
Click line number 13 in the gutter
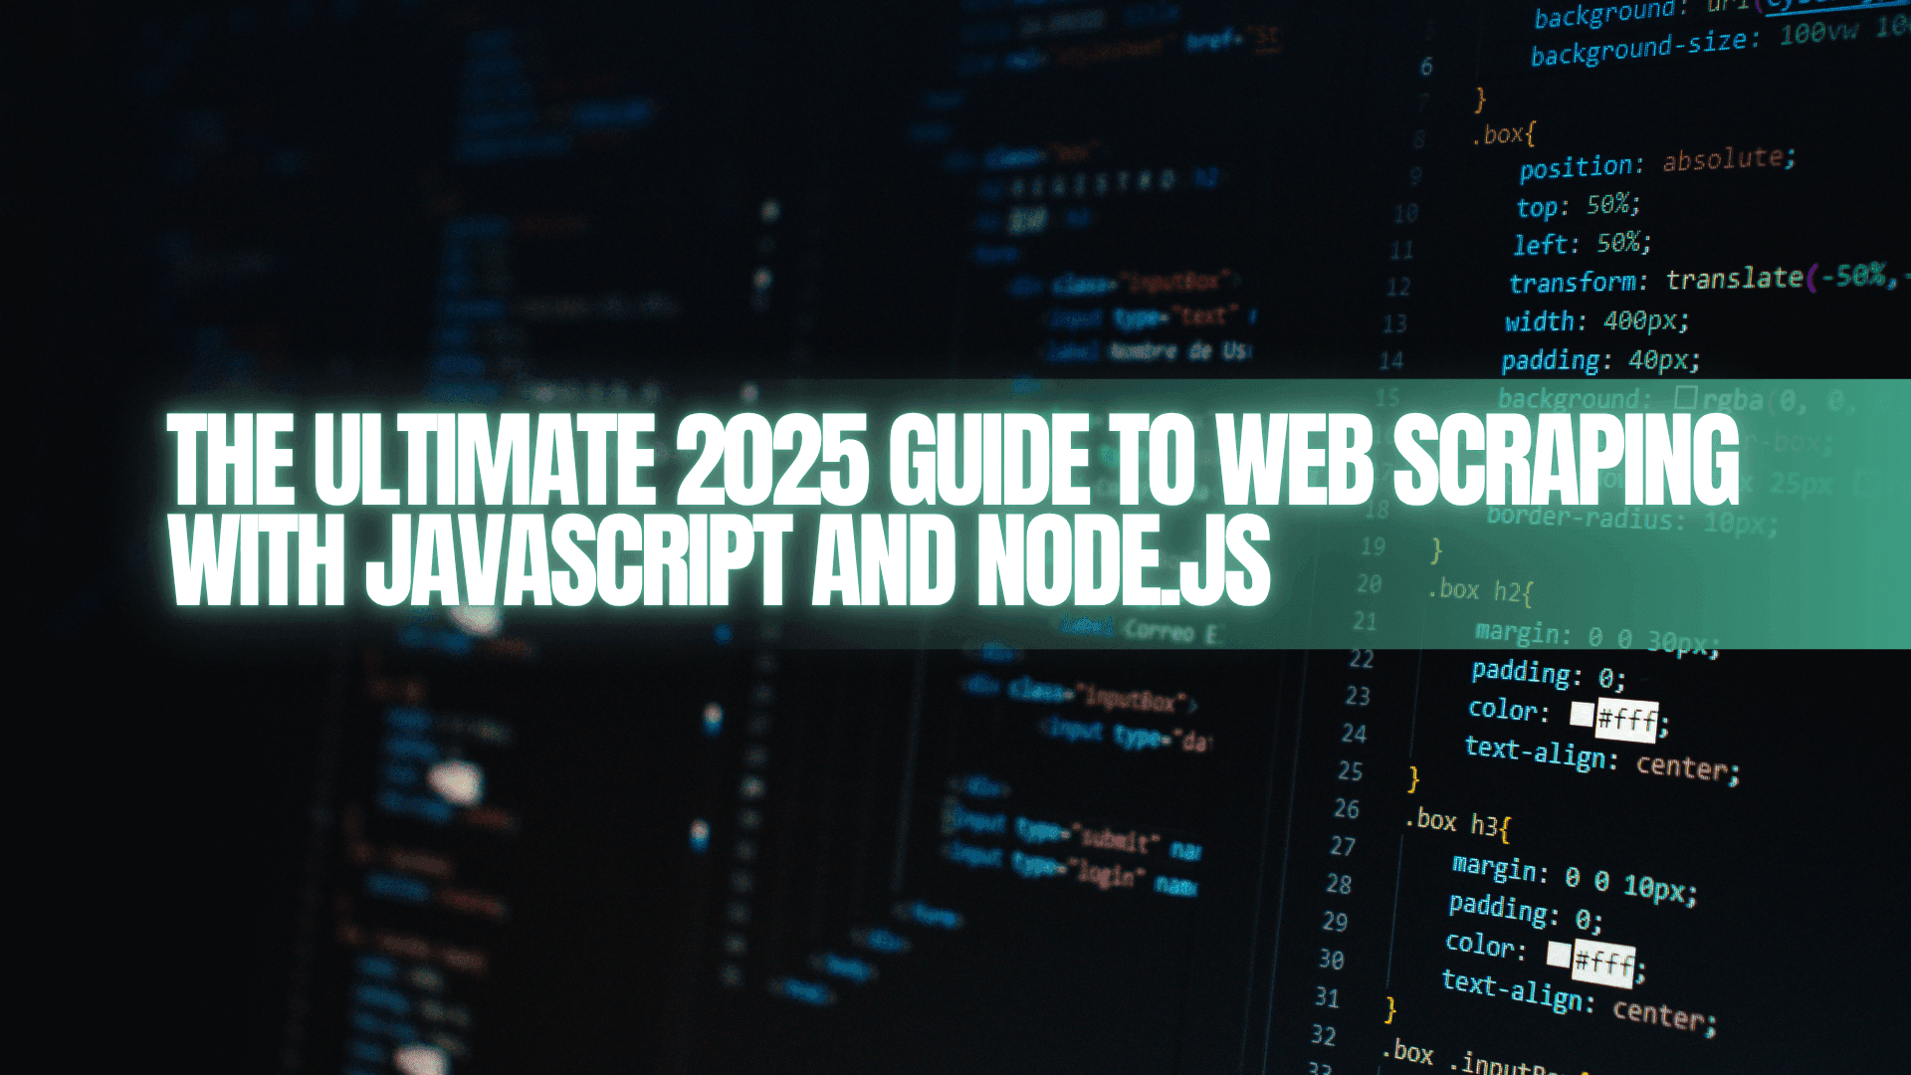1394,323
